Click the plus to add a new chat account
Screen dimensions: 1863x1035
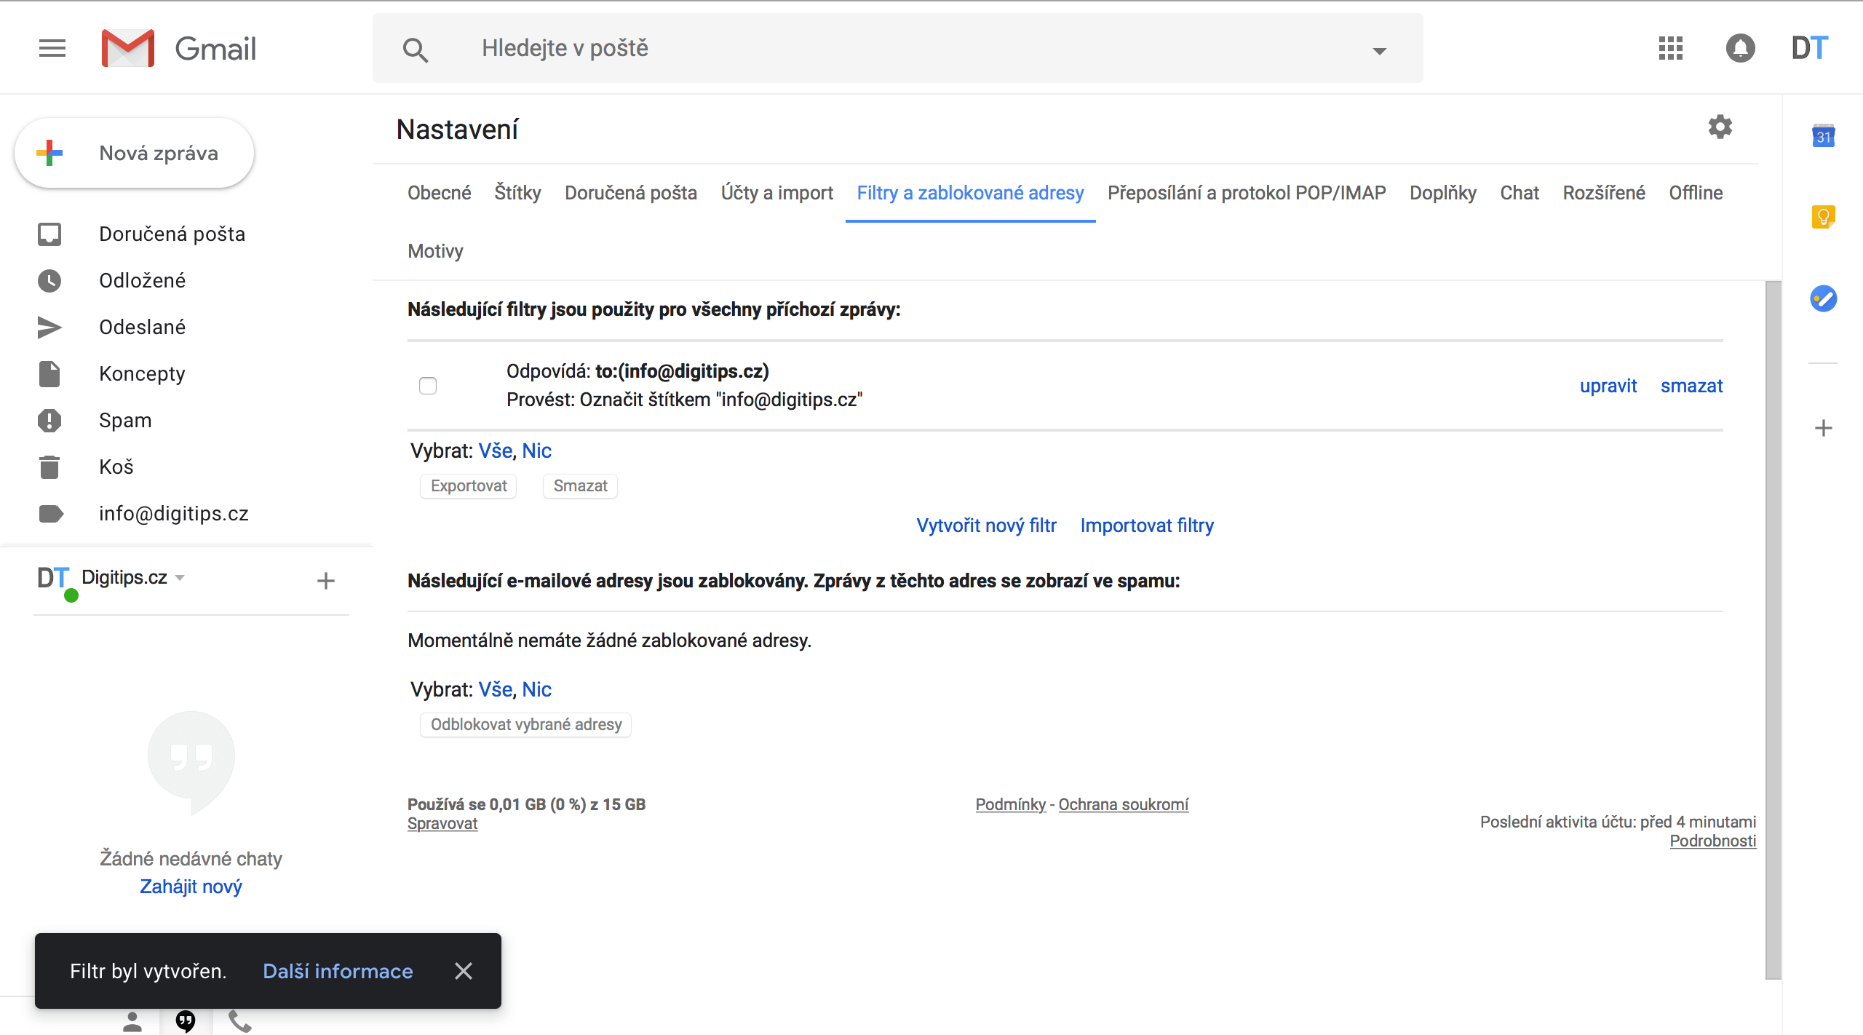[x=326, y=580]
